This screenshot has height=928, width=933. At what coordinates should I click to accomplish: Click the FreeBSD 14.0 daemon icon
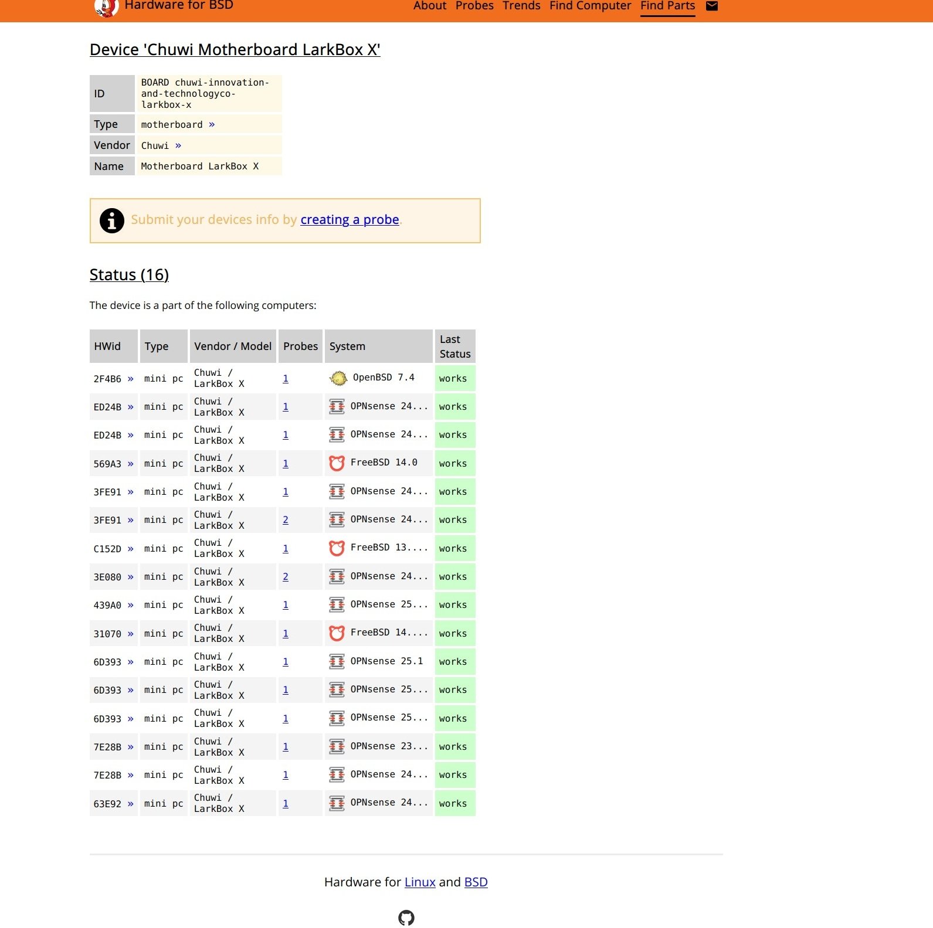click(337, 464)
